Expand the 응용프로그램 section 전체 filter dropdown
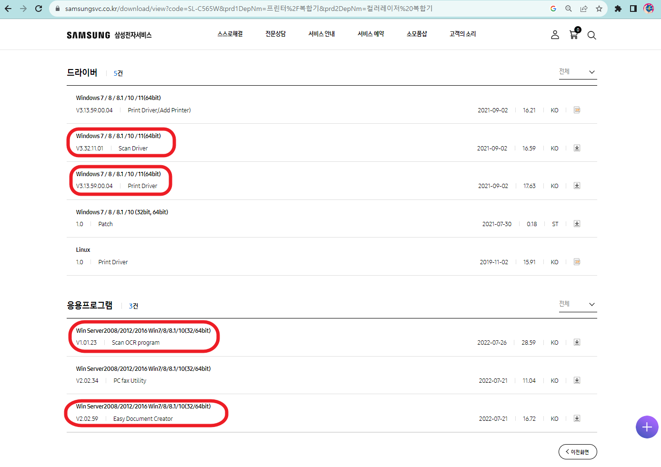Viewport: 661px width, 467px height. [x=578, y=304]
